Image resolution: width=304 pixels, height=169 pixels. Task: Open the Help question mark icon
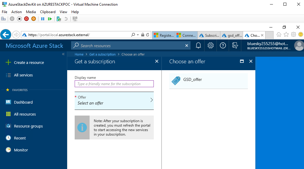(x=223, y=46)
